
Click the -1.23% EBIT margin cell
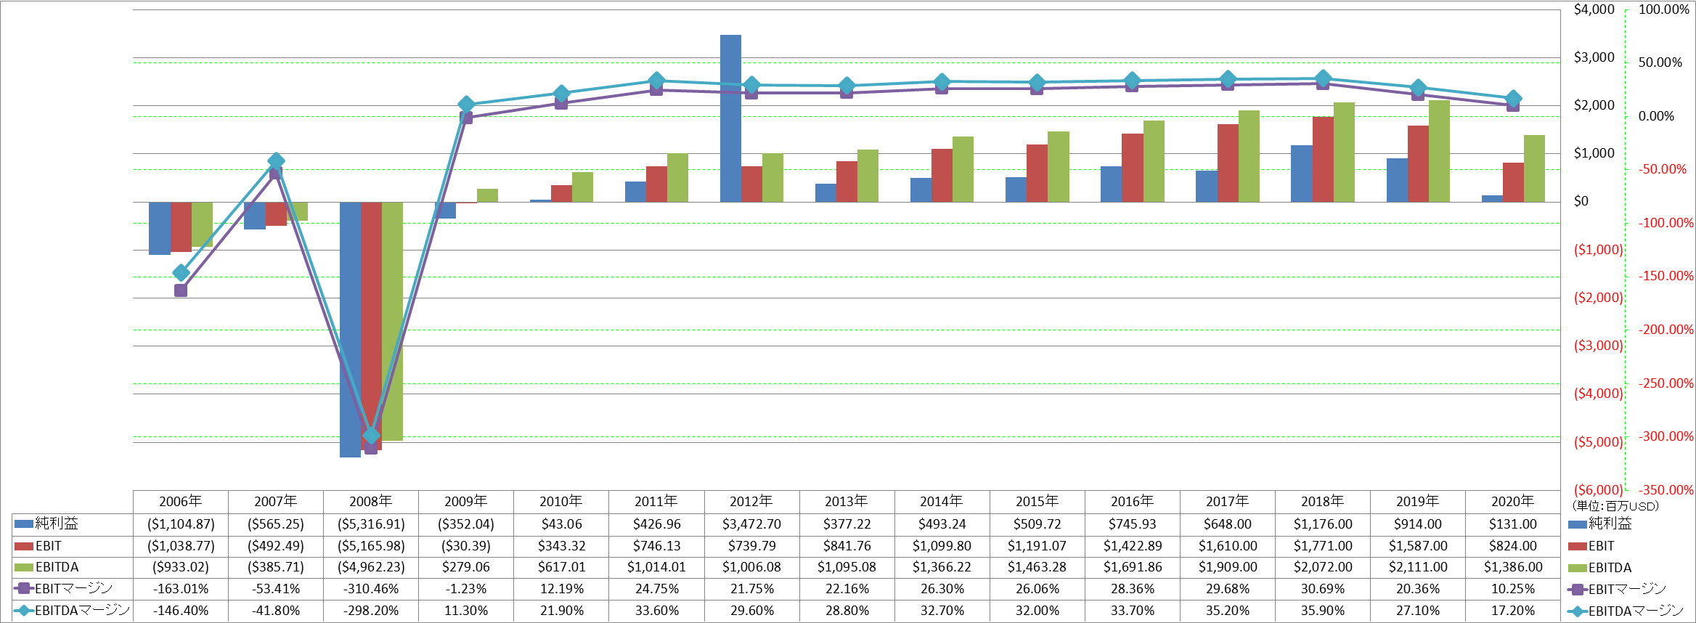tap(466, 589)
